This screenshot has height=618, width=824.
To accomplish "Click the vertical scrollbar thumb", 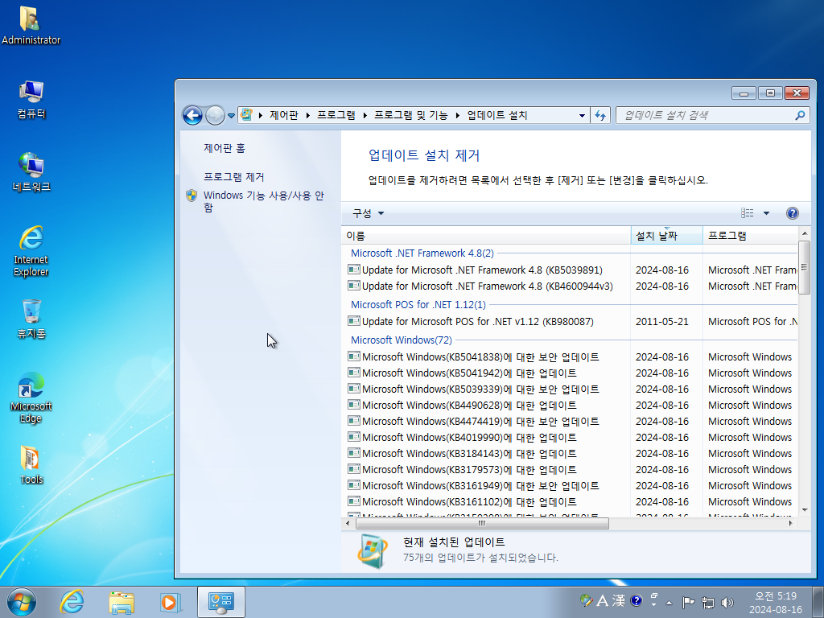I will (x=804, y=267).
